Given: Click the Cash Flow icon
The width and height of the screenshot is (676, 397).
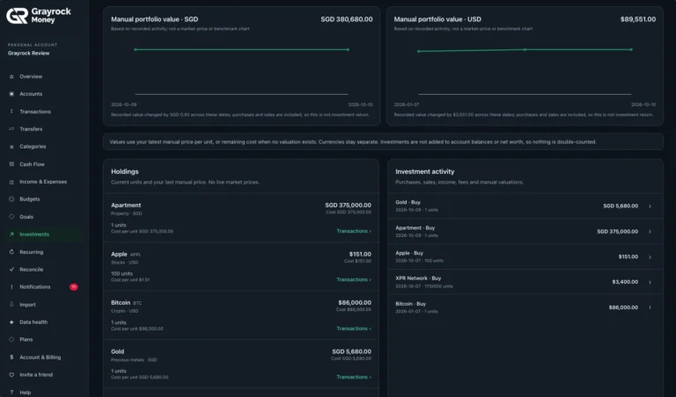Looking at the screenshot, I should (x=11, y=164).
